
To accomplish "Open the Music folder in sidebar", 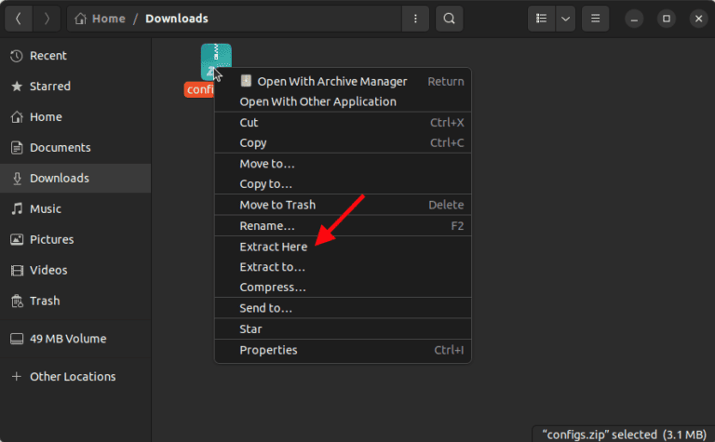I will click(x=45, y=208).
